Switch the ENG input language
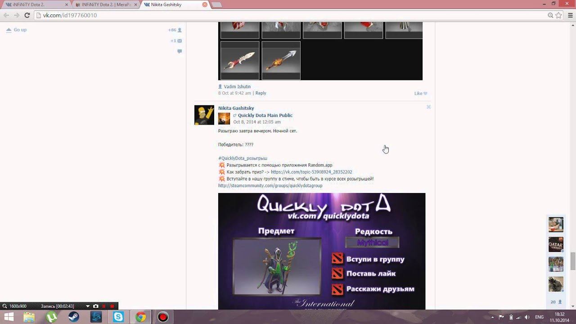 (x=539, y=317)
